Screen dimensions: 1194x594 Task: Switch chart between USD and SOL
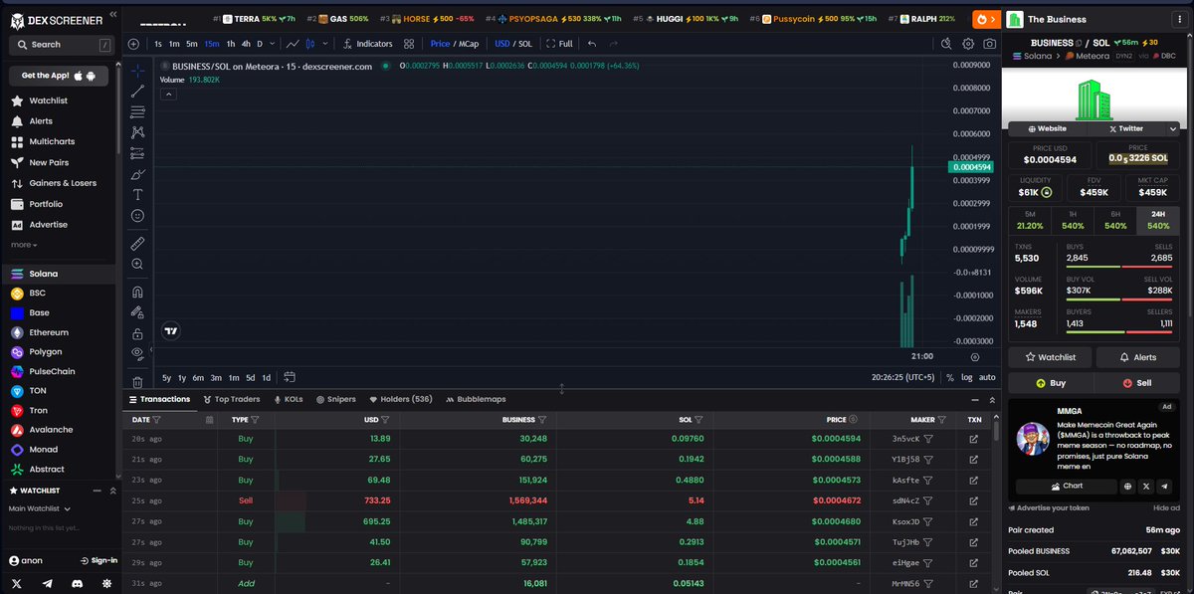click(513, 44)
